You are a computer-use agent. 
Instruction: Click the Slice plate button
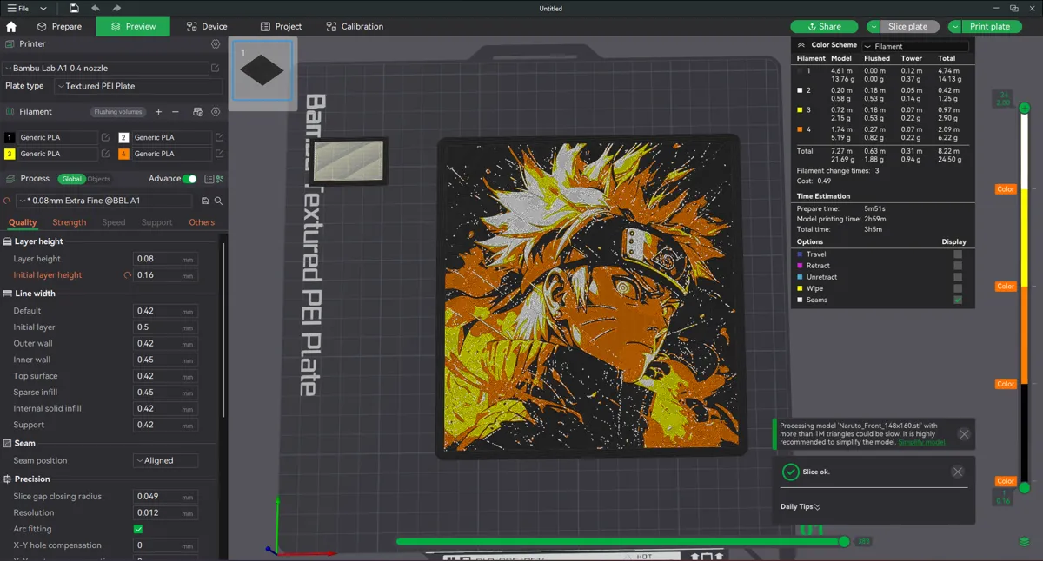coord(908,27)
